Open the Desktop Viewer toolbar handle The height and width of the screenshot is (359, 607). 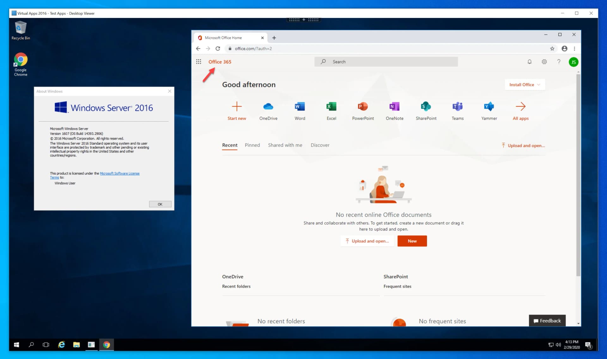[303, 20]
